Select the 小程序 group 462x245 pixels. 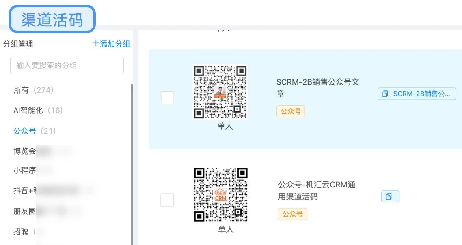25,170
